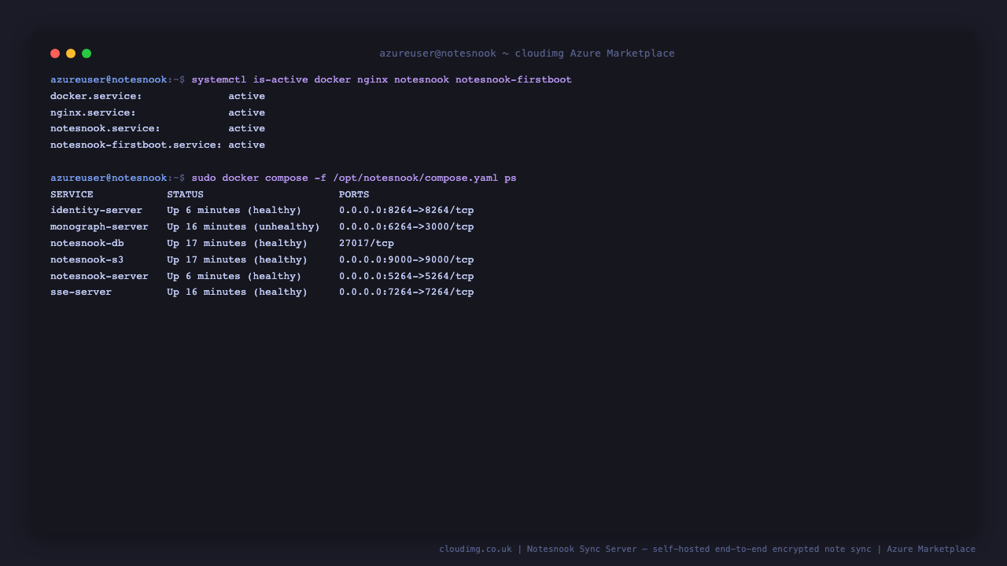Click sse-server's 'Up 16 minutes (healthy)' status
Screen dimensions: 1007x566
[x=238, y=292]
